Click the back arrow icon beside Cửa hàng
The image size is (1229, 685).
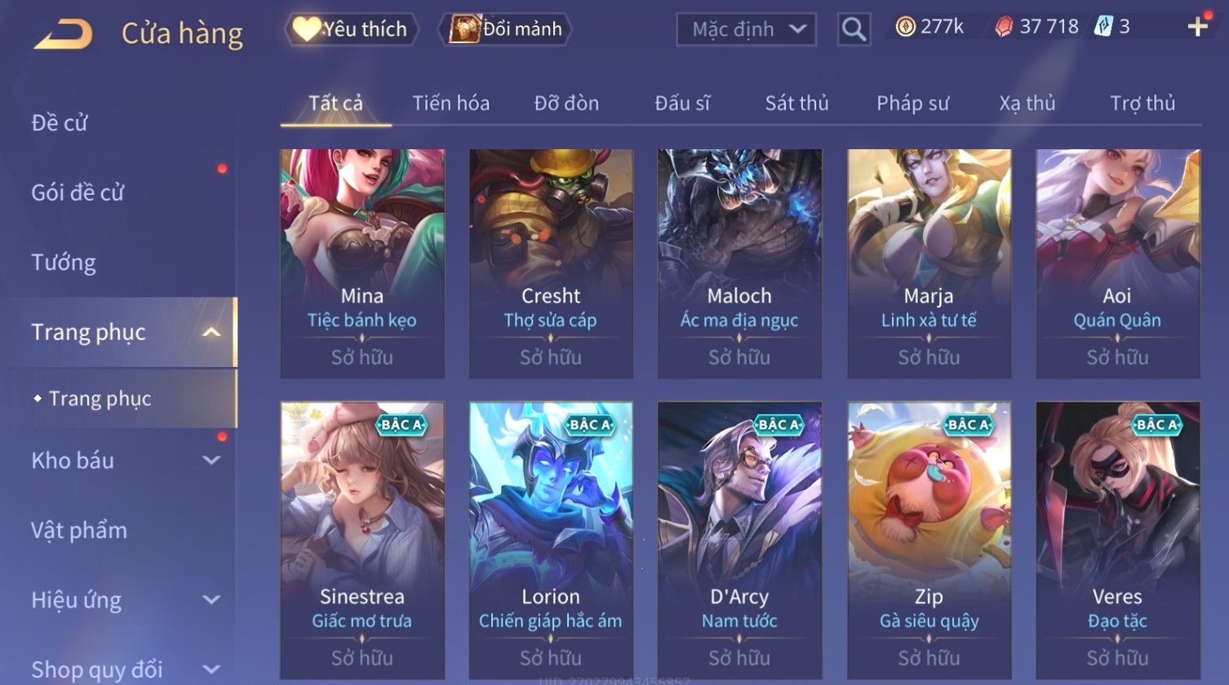click(63, 33)
